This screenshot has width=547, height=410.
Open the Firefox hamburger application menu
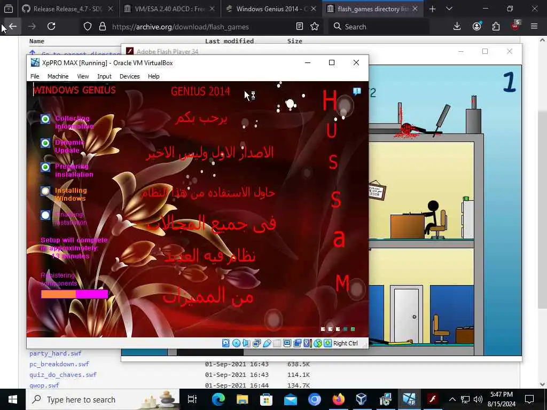[534, 27]
